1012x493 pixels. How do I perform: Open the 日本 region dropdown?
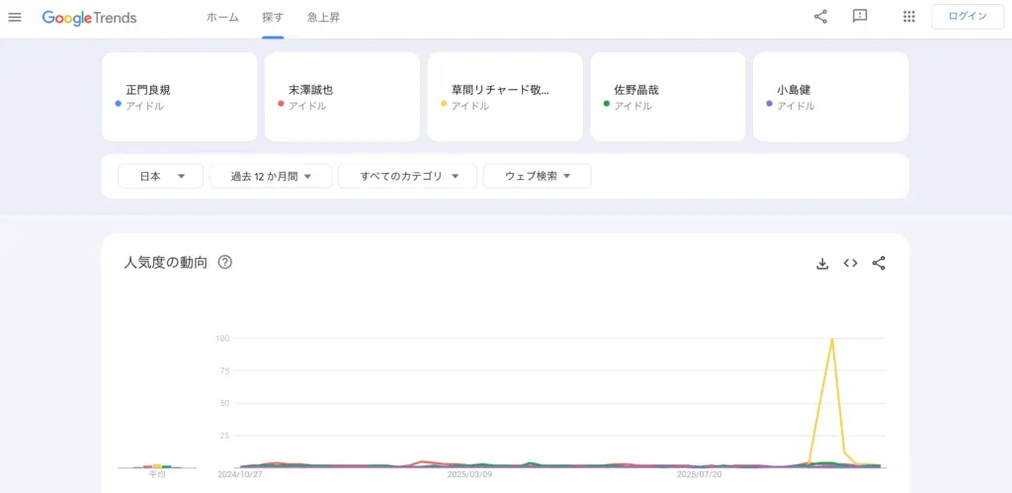click(x=161, y=176)
